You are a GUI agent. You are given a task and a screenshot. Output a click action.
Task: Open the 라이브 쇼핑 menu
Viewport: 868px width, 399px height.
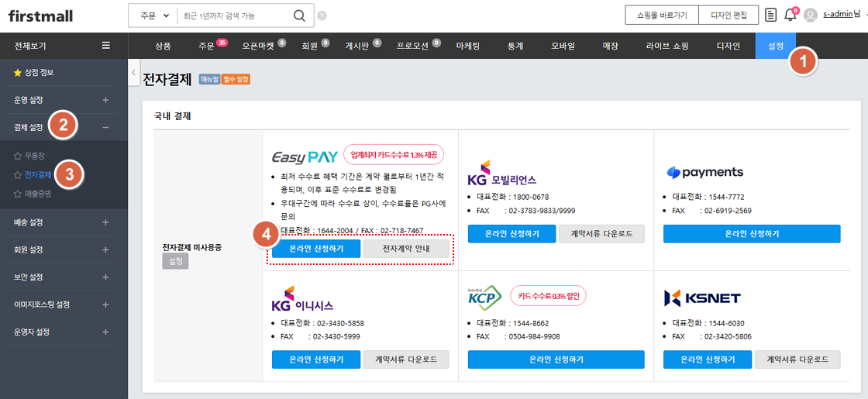[667, 46]
